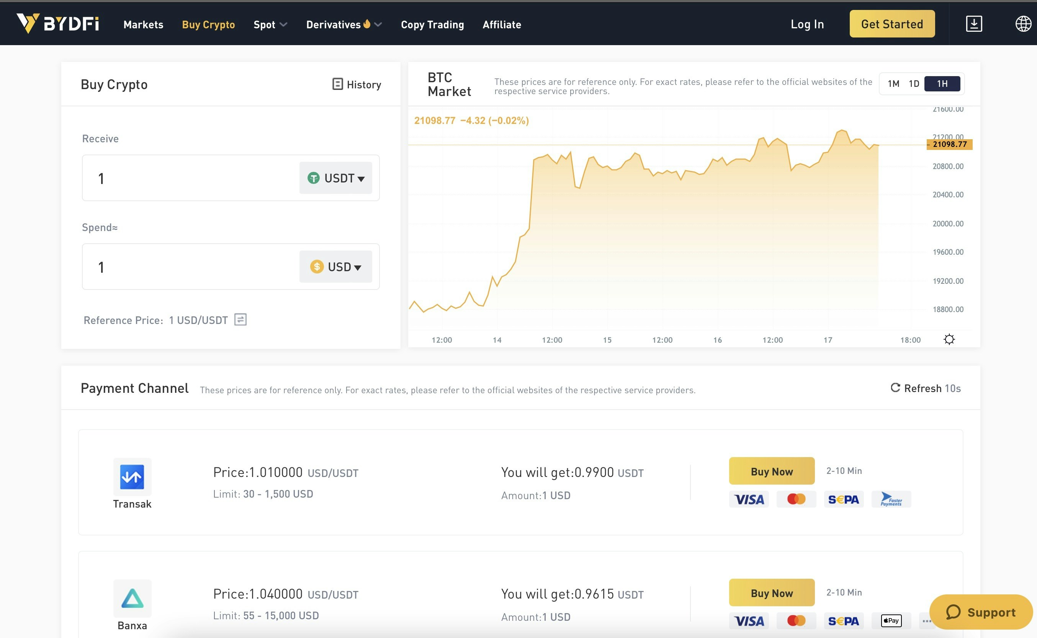This screenshot has width=1037, height=638.
Task: Open the Derivatives nav item
Action: (x=333, y=24)
